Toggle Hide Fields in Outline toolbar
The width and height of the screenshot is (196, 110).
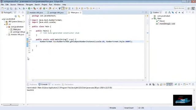point(173,13)
